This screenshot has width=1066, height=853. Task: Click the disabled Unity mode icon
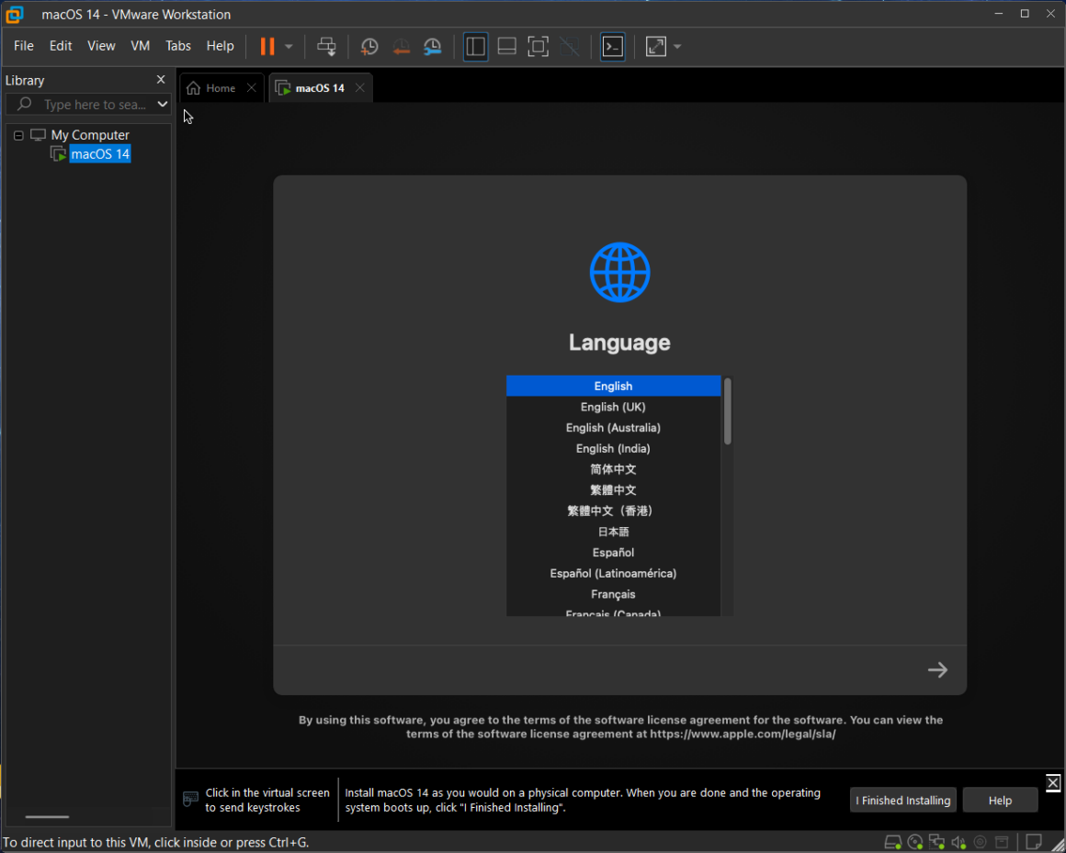coord(569,46)
